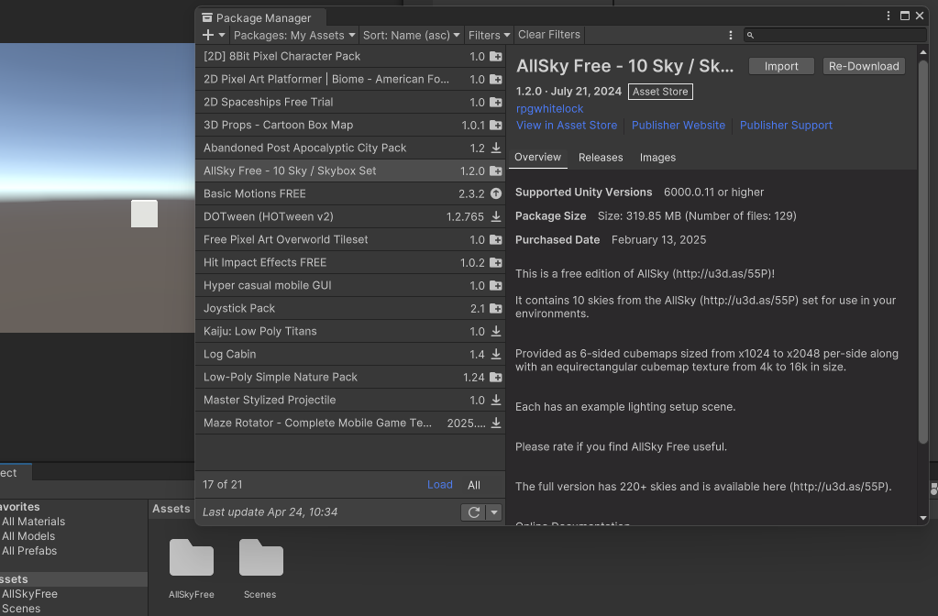Open Packages: My Assets dropdown
This screenshot has height=616, width=938.
pyautogui.click(x=294, y=35)
